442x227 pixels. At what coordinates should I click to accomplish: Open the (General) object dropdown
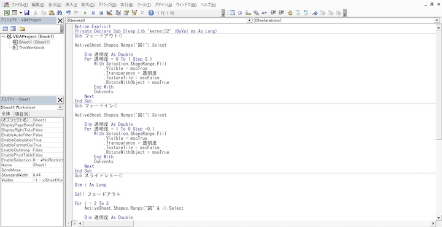coord(249,21)
